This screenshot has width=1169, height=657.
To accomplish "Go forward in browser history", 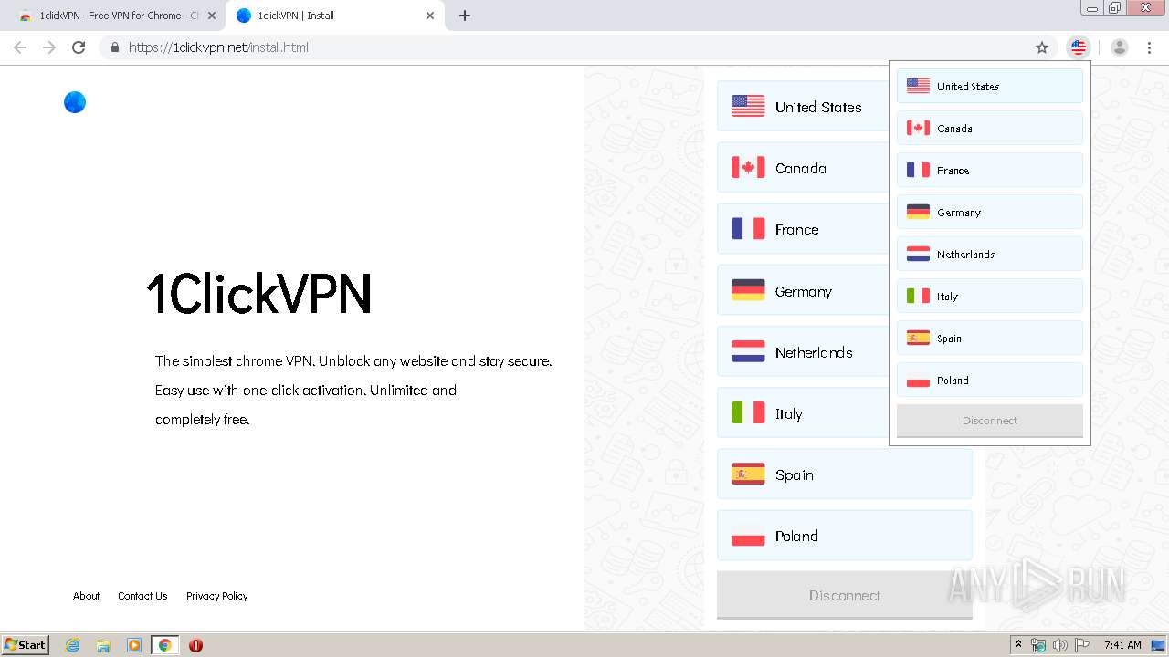I will 49,47.
